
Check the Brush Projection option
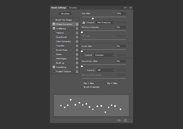(82, 87)
